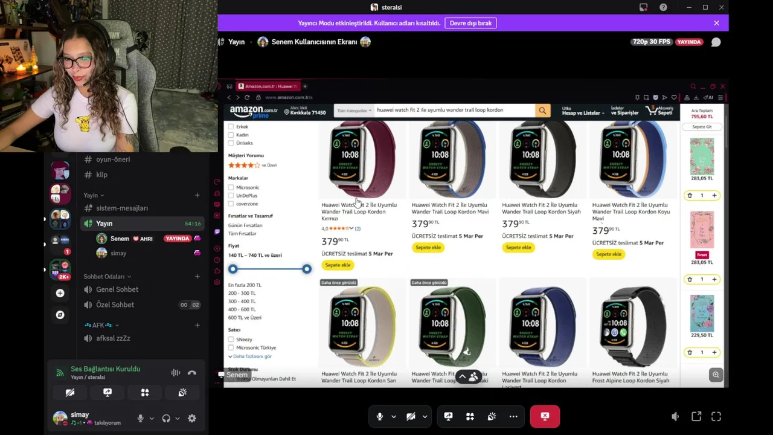773x435 pixels.
Task: Add a channel to the Yayın category
Action: pyautogui.click(x=197, y=195)
